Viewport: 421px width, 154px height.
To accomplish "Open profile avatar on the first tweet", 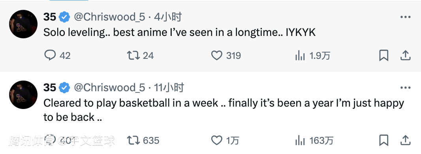I will (x=23, y=24).
